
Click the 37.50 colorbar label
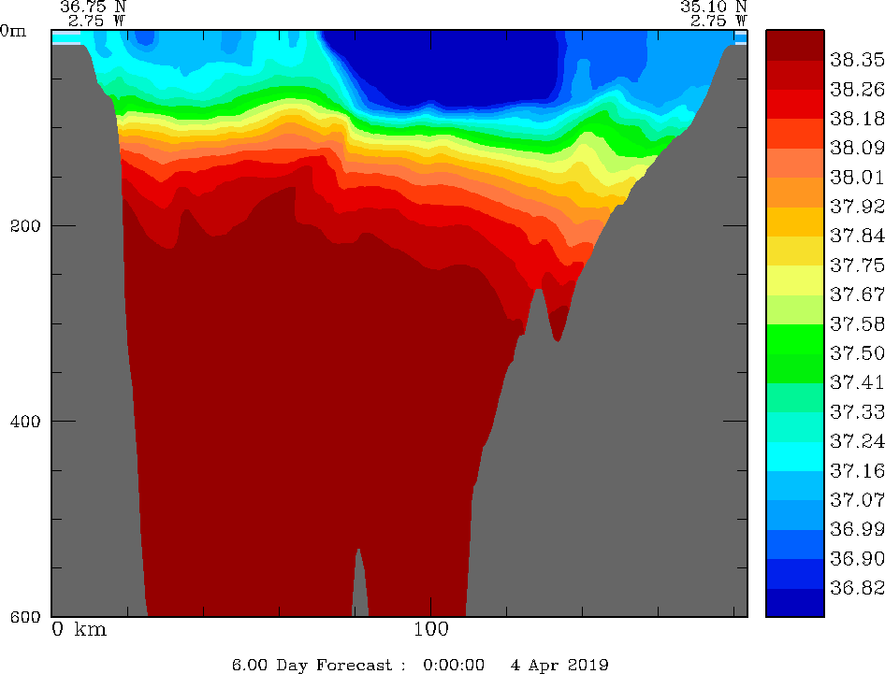pyautogui.click(x=857, y=353)
